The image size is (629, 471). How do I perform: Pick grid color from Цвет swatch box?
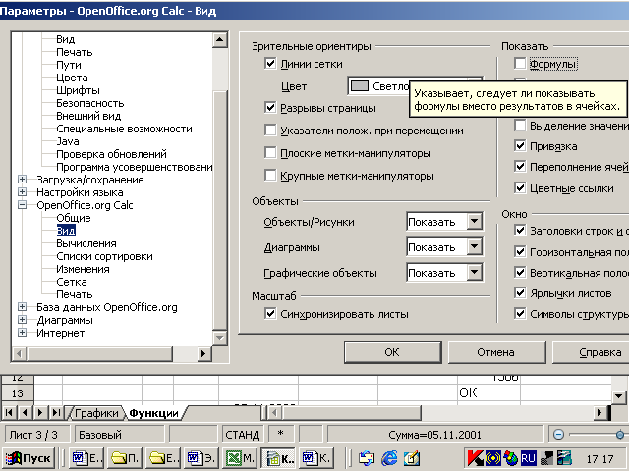click(360, 85)
